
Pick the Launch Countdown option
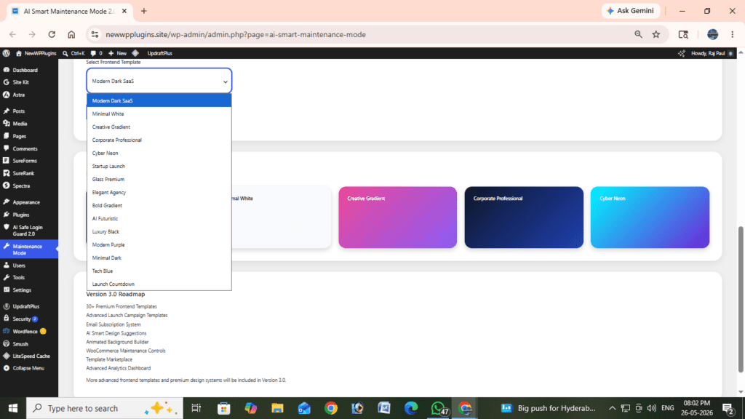pos(159,284)
